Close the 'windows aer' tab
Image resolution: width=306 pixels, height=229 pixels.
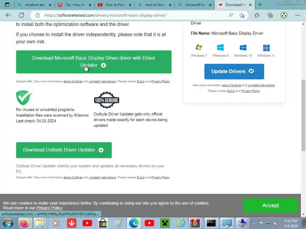50,5
